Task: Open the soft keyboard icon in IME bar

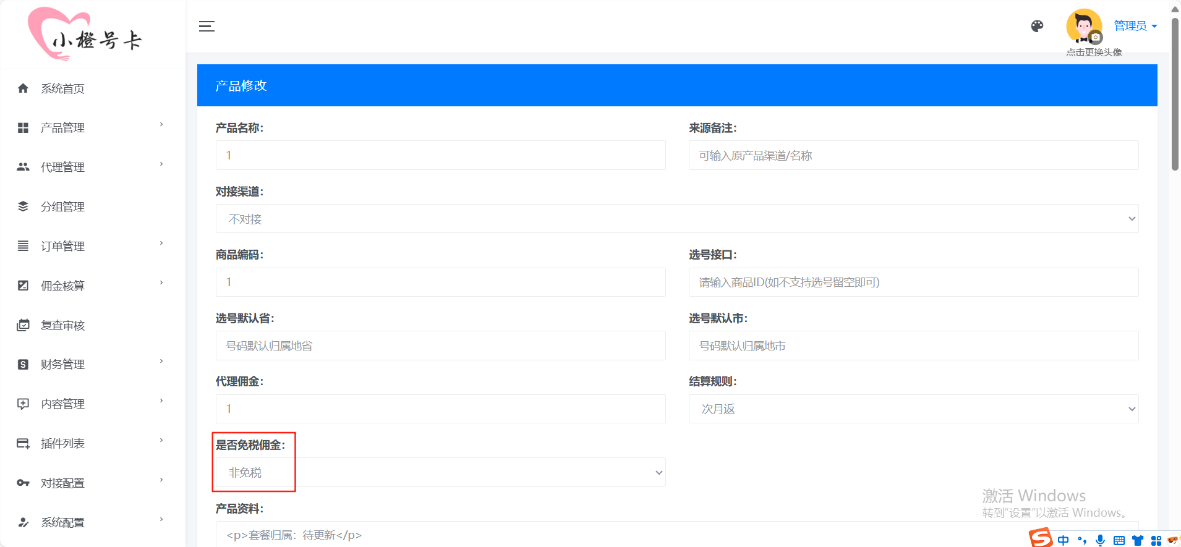Action: (x=1119, y=541)
